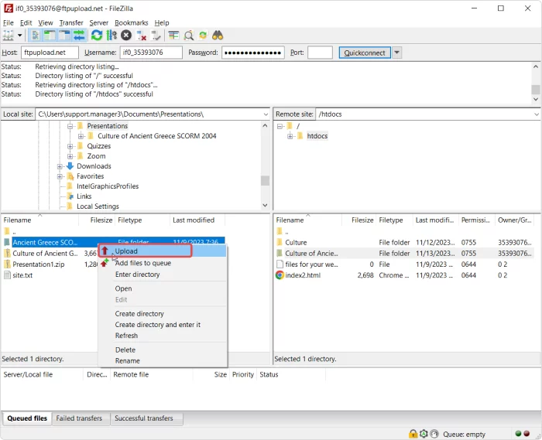Click the refresh file listings icon
This screenshot has width=542, height=440.
click(x=97, y=36)
